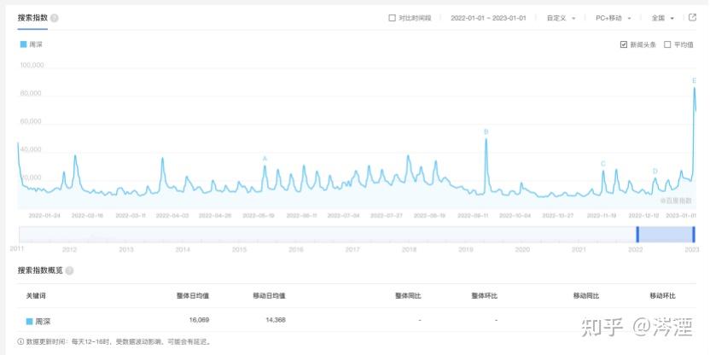Enable the 对比时间段 checkbox
Viewport: 710px width, 355px height.
tap(393, 18)
